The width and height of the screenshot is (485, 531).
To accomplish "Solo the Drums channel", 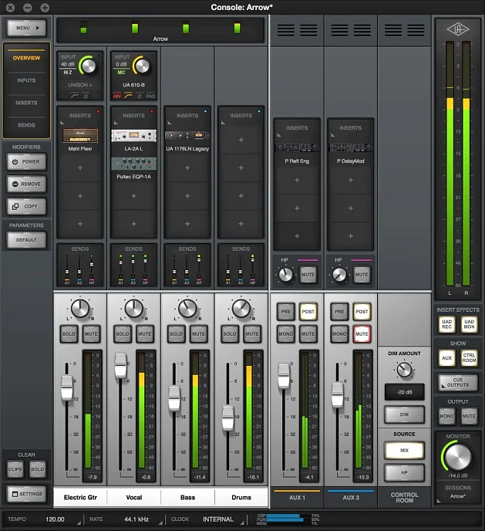I will tap(230, 334).
